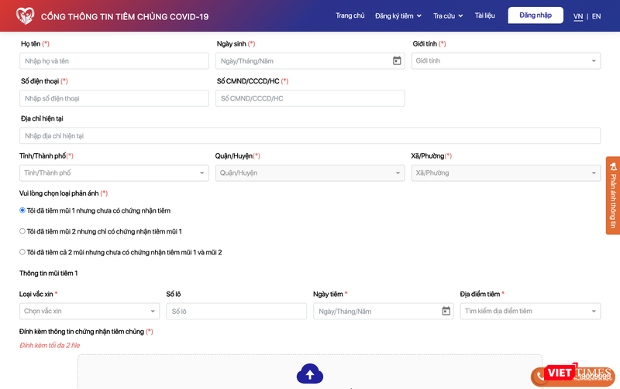Focus the Số điện thoại input field
Screen dimensions: 620x389
(x=114, y=98)
